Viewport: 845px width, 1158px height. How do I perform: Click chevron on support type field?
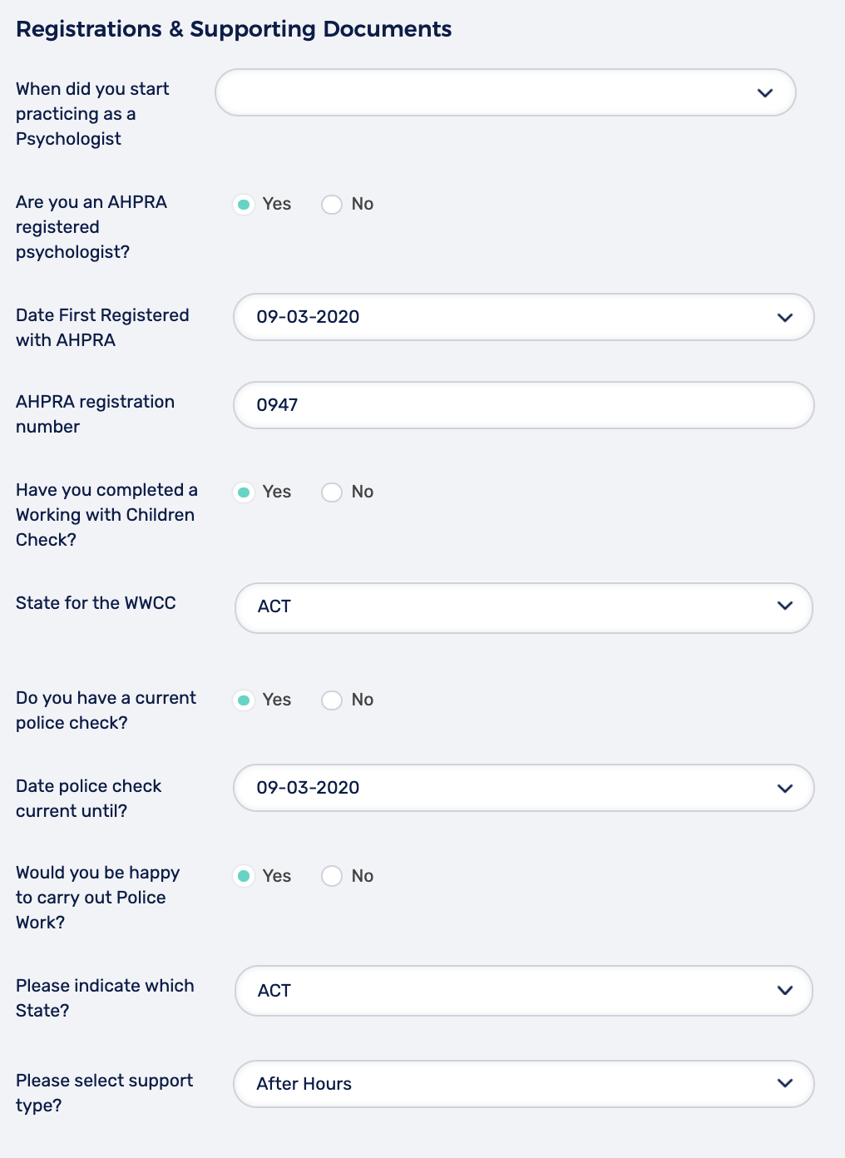click(x=784, y=1083)
